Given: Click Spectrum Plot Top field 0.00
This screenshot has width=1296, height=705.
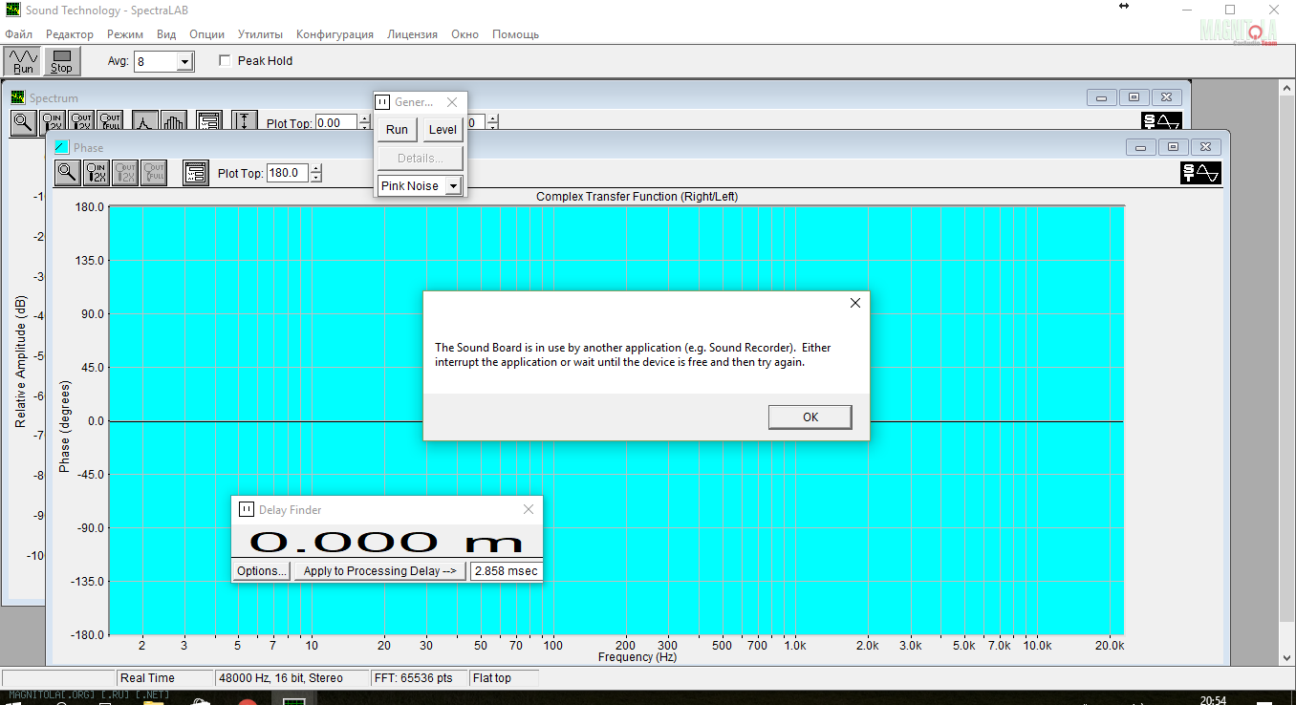Looking at the screenshot, I should (336, 122).
